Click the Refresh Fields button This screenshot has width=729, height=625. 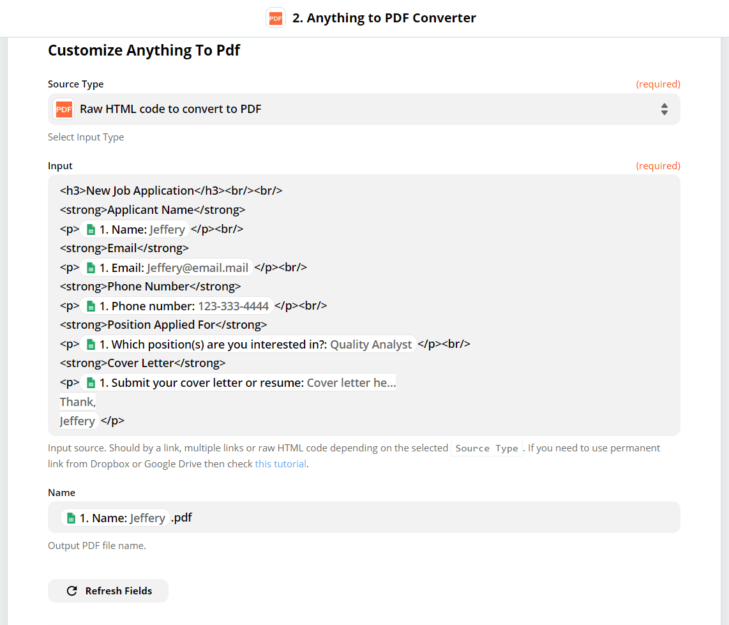[108, 591]
